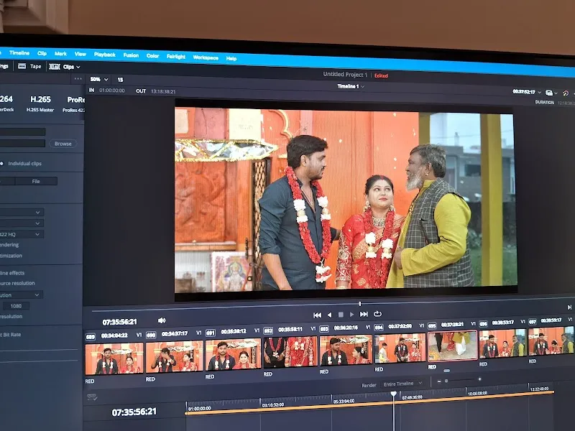Viewport: 575px width, 431px height.
Task: Click the 07:35:56:21 timecode below viewer
Action: point(119,322)
